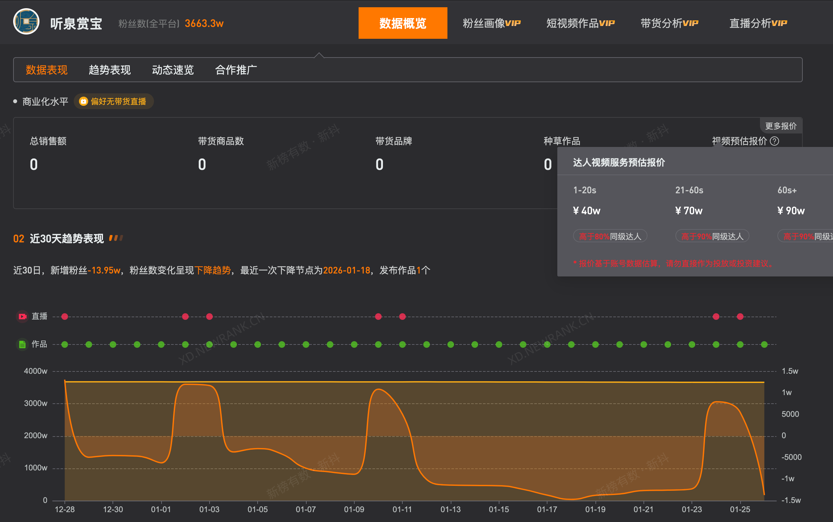Click the red 直播 dot near 01-11
Viewport: 833px width, 522px height.
tap(402, 316)
